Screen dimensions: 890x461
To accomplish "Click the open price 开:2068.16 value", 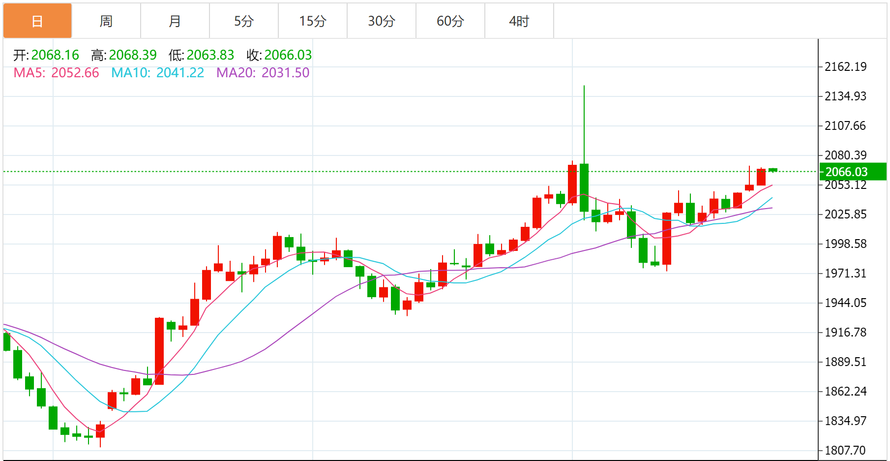I will pos(46,55).
